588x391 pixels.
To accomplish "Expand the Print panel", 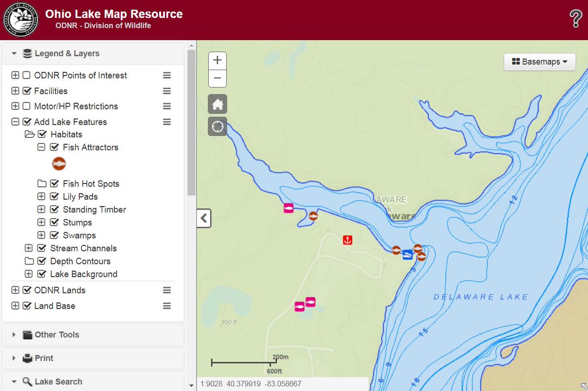I will coord(93,358).
